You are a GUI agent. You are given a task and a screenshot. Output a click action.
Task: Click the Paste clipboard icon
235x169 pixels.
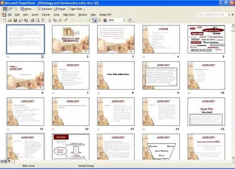(60, 20)
